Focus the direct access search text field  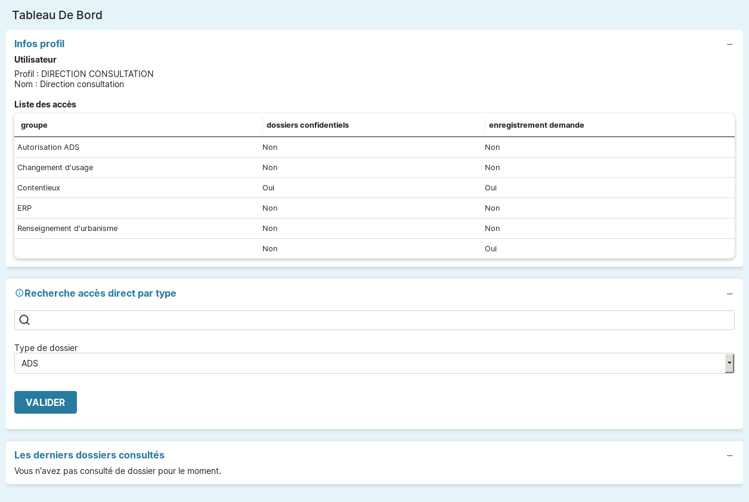pos(382,320)
